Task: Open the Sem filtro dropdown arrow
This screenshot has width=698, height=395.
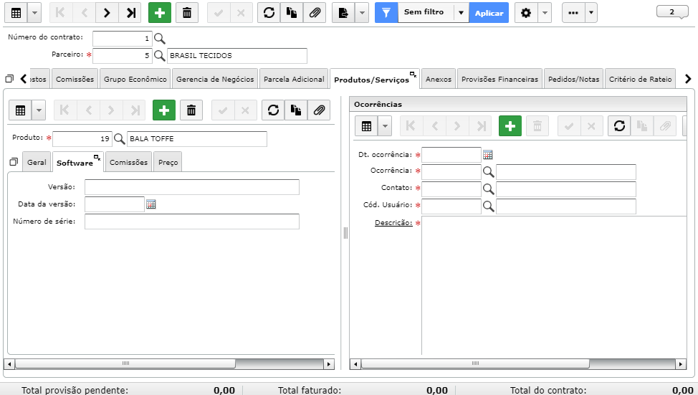Action: [462, 13]
